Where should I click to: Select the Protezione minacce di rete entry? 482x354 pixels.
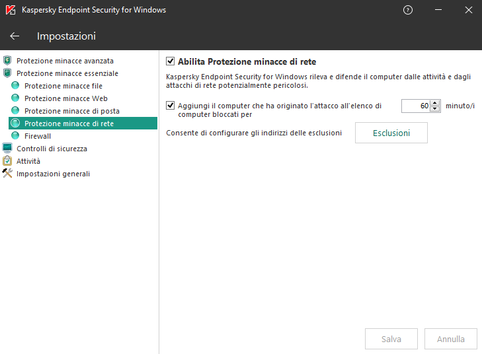point(83,123)
